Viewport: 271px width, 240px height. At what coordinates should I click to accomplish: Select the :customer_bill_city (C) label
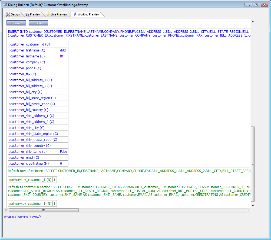click(x=26, y=92)
